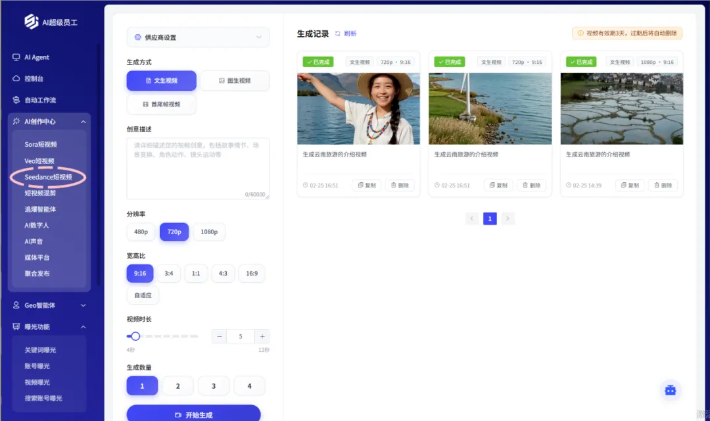Image resolution: width=710 pixels, height=421 pixels.
Task: Copy the 02-25 14:39 record
Action: 630,186
